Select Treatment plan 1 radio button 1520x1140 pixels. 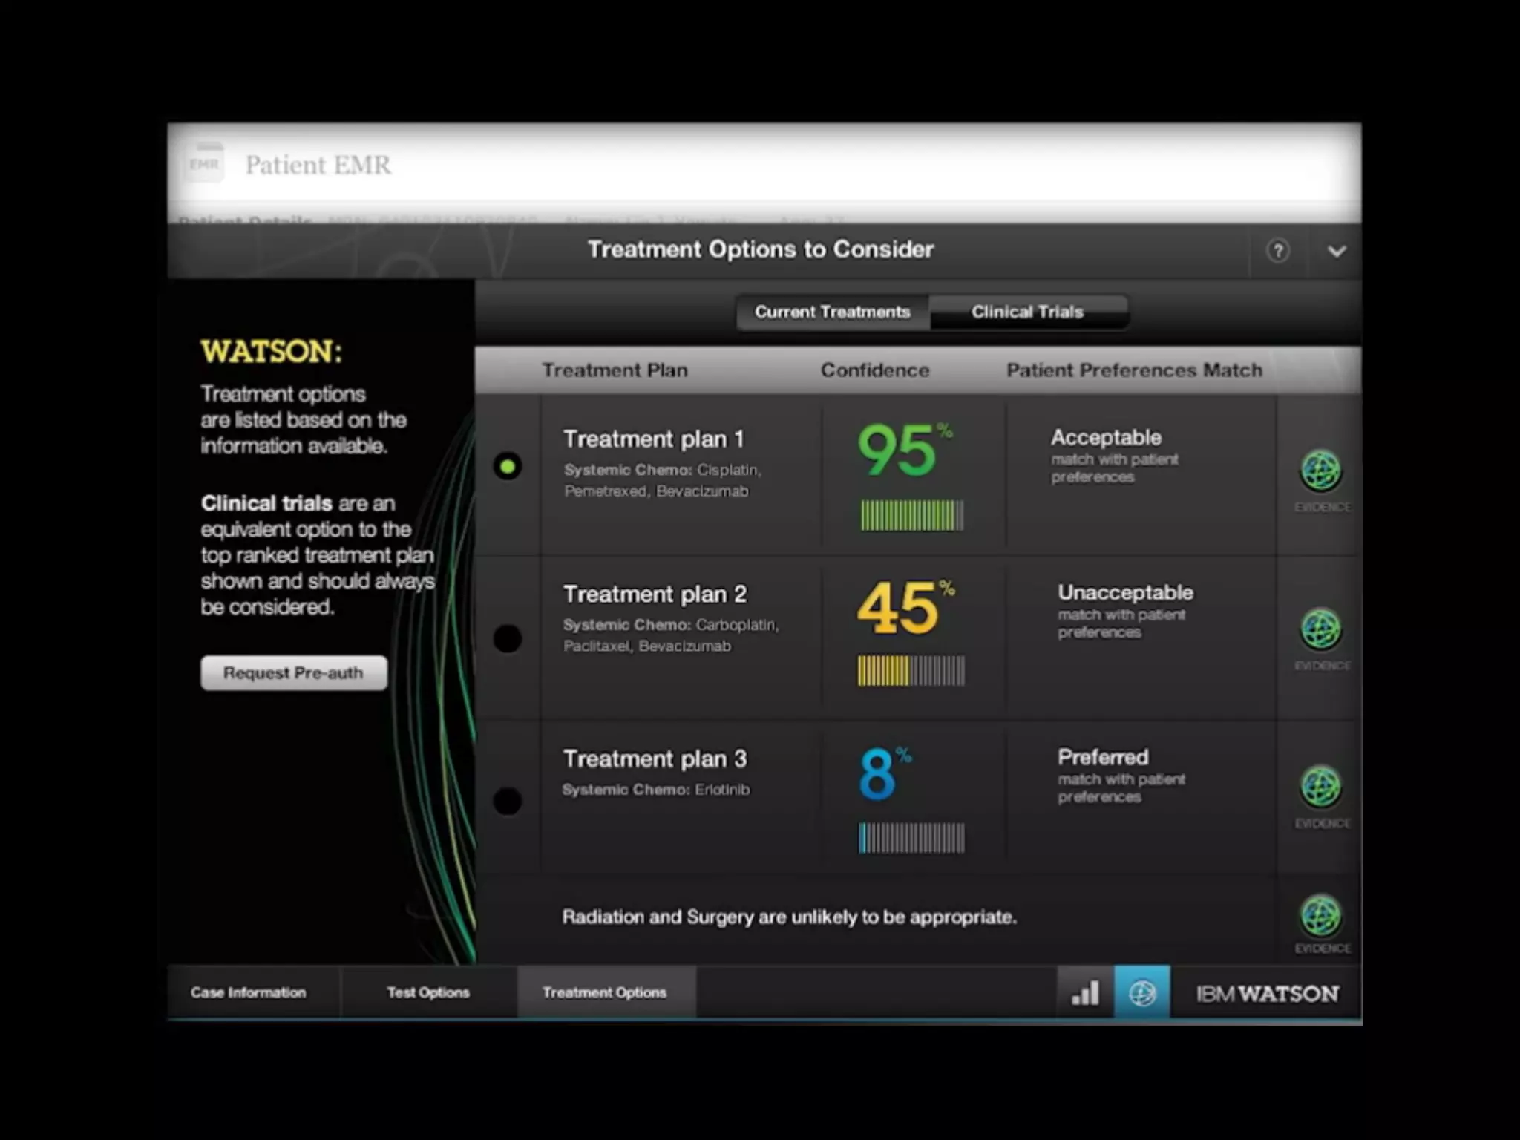click(508, 466)
